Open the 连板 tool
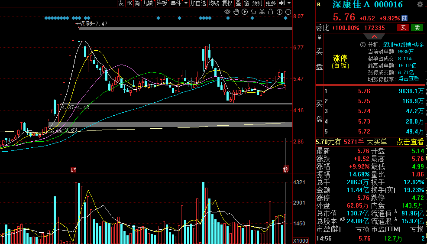427x244 pixels. point(162,3)
